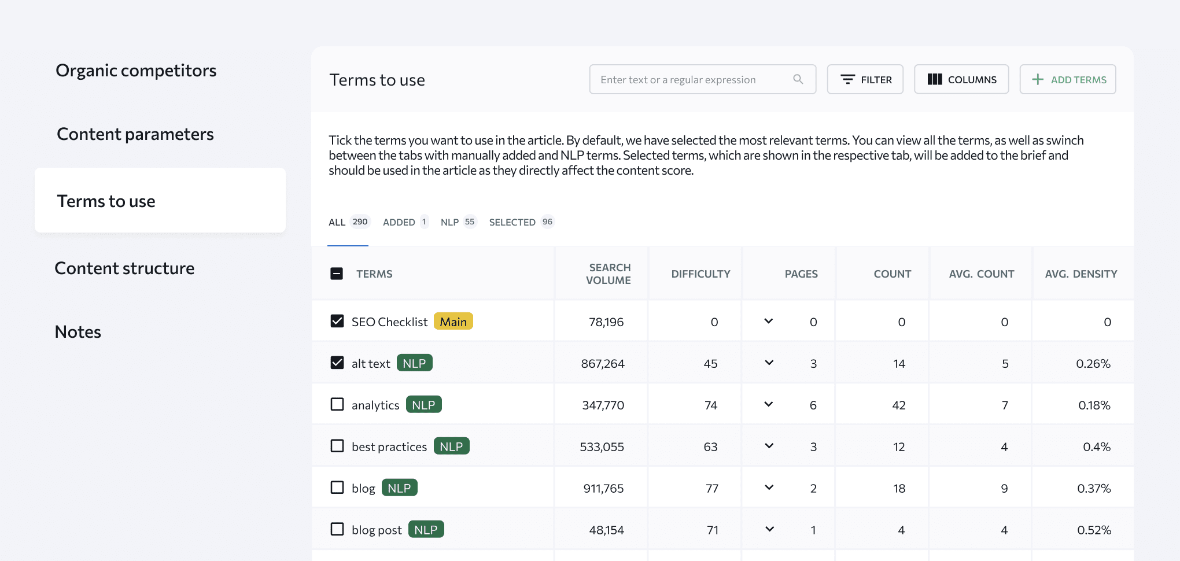Viewport: 1180px width, 561px height.
Task: Click the search magnifier icon
Action: point(798,79)
